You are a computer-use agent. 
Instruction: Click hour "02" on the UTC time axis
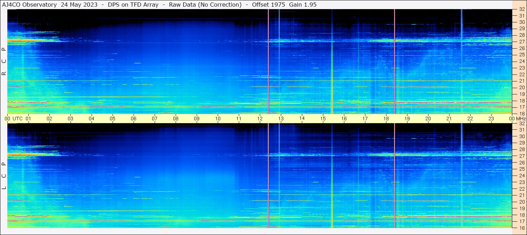pos(49,119)
